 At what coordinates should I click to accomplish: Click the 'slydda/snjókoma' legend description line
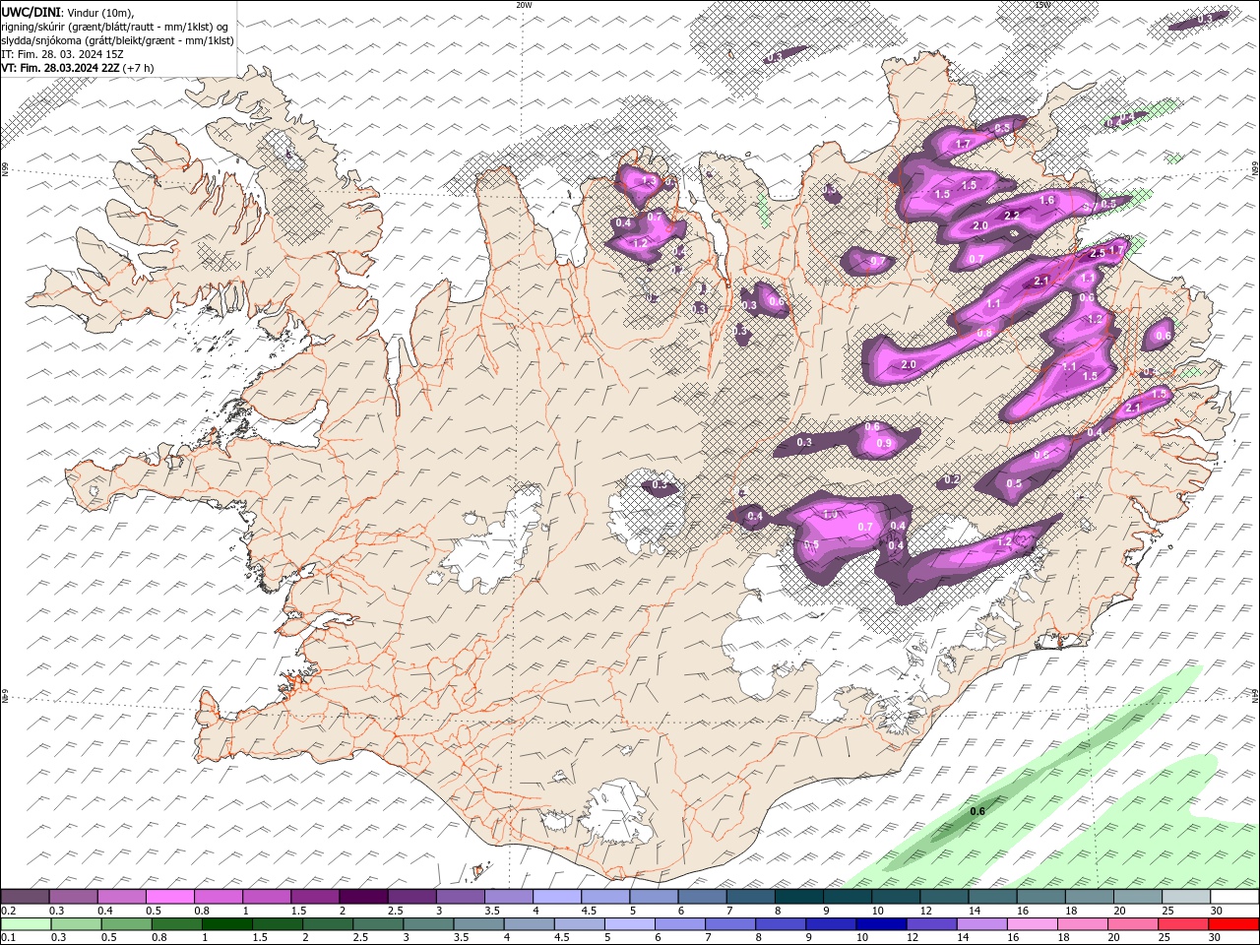click(x=116, y=40)
